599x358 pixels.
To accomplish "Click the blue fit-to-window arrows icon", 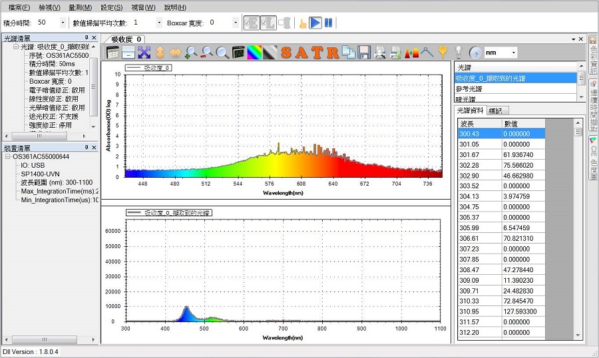I will (144, 53).
